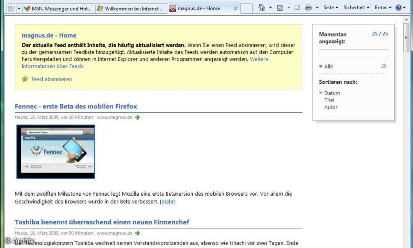Sort feed entries by Autor
The width and height of the screenshot is (413, 248).
pos(331,107)
